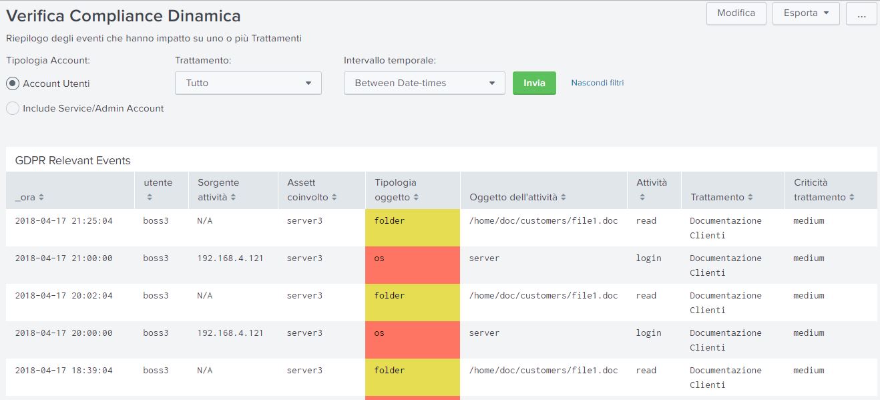Click the green Invia button
Viewport: 880px width, 400px height.
[x=534, y=83]
